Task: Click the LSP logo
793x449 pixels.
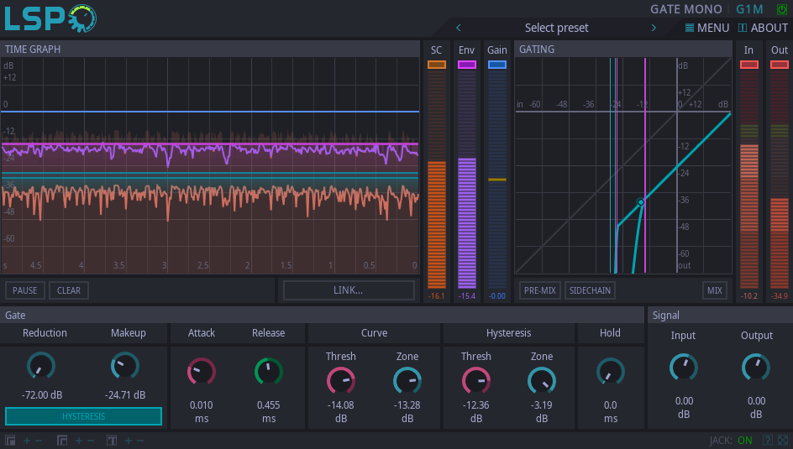Action: coord(50,18)
